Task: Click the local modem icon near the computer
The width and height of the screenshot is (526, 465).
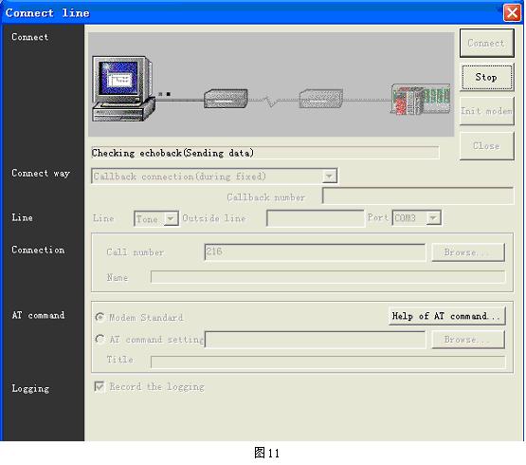Action: (x=226, y=99)
